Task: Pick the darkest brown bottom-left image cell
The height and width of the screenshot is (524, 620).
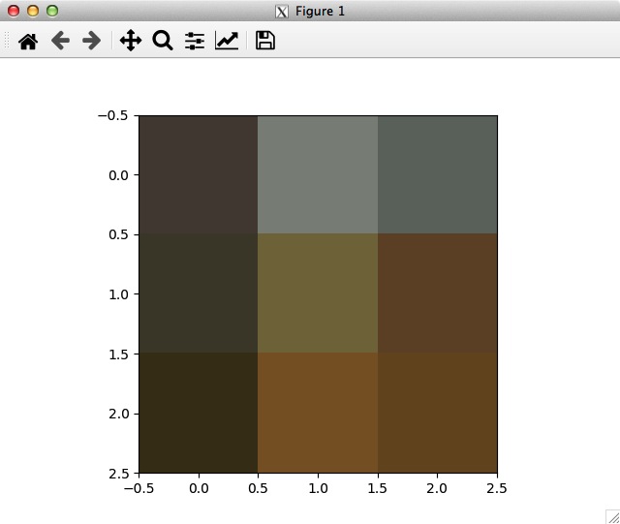Action: (x=198, y=413)
